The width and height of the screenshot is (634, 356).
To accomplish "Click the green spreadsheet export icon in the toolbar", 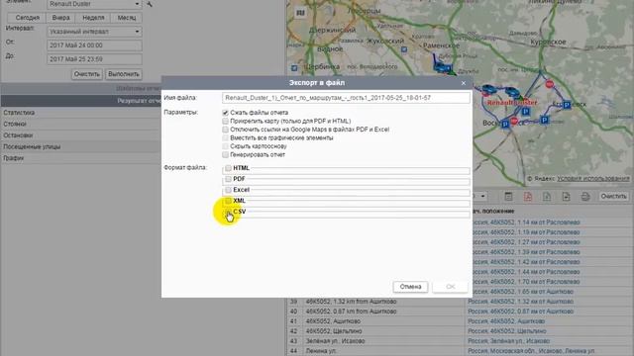I will [x=547, y=197].
